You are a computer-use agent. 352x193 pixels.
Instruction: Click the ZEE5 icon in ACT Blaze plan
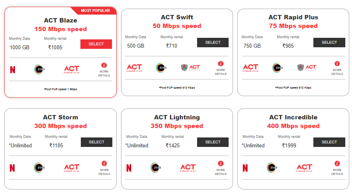pyautogui.click(x=39, y=69)
